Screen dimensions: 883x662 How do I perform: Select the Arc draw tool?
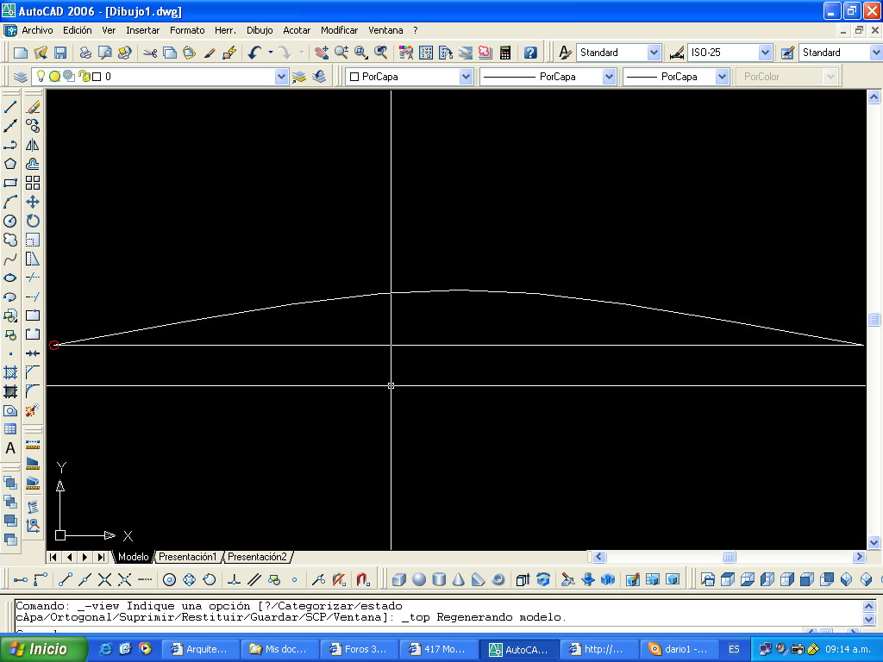tap(10, 202)
